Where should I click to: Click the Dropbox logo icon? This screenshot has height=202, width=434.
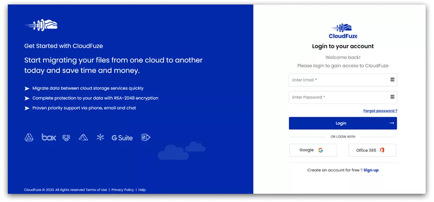click(x=66, y=137)
